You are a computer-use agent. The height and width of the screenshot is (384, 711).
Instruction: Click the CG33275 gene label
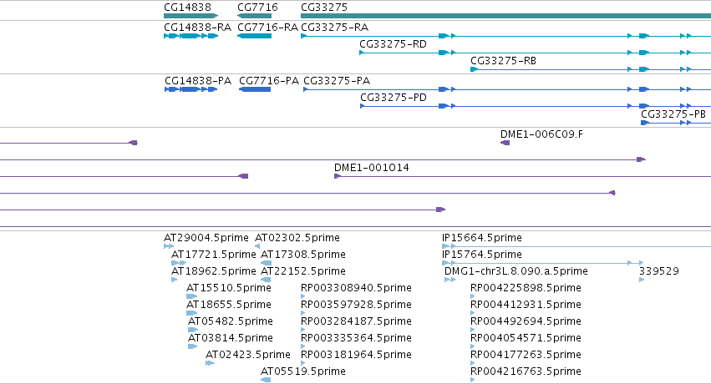pyautogui.click(x=324, y=8)
